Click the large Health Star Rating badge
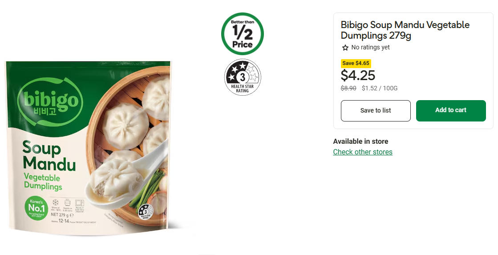The image size is (498, 255). (x=243, y=77)
